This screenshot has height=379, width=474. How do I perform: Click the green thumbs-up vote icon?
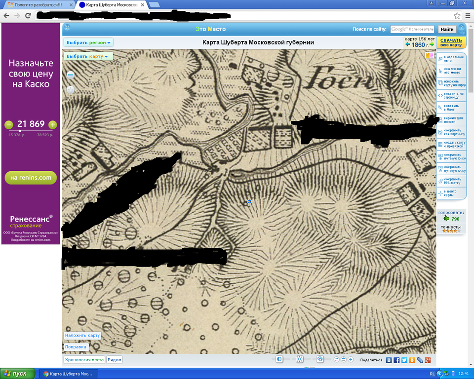[x=446, y=219]
